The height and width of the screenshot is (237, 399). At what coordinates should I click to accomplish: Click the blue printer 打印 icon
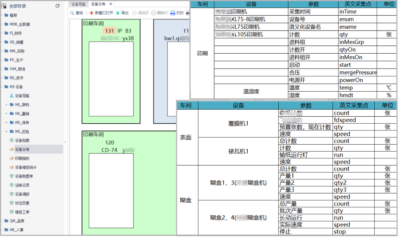(x=173, y=13)
